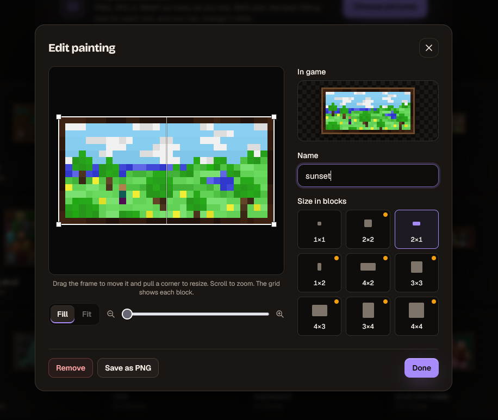Image resolution: width=498 pixels, height=420 pixels.
Task: Switch to Fit mode
Action: (x=86, y=314)
